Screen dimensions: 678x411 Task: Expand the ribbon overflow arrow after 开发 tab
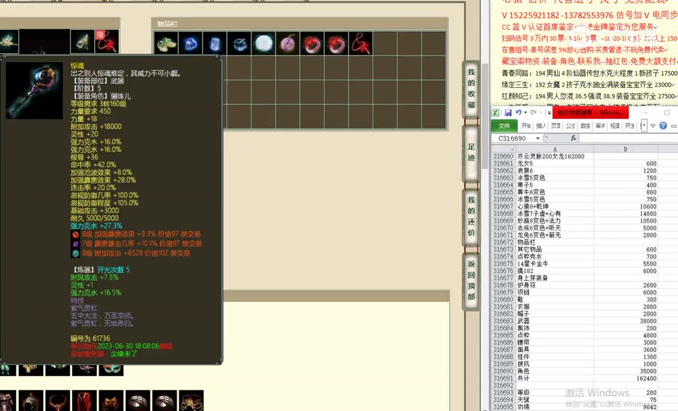pyautogui.click(x=643, y=125)
